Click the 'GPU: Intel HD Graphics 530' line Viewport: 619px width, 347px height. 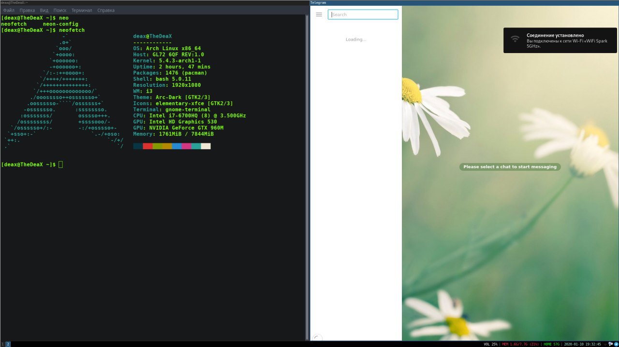coord(175,122)
